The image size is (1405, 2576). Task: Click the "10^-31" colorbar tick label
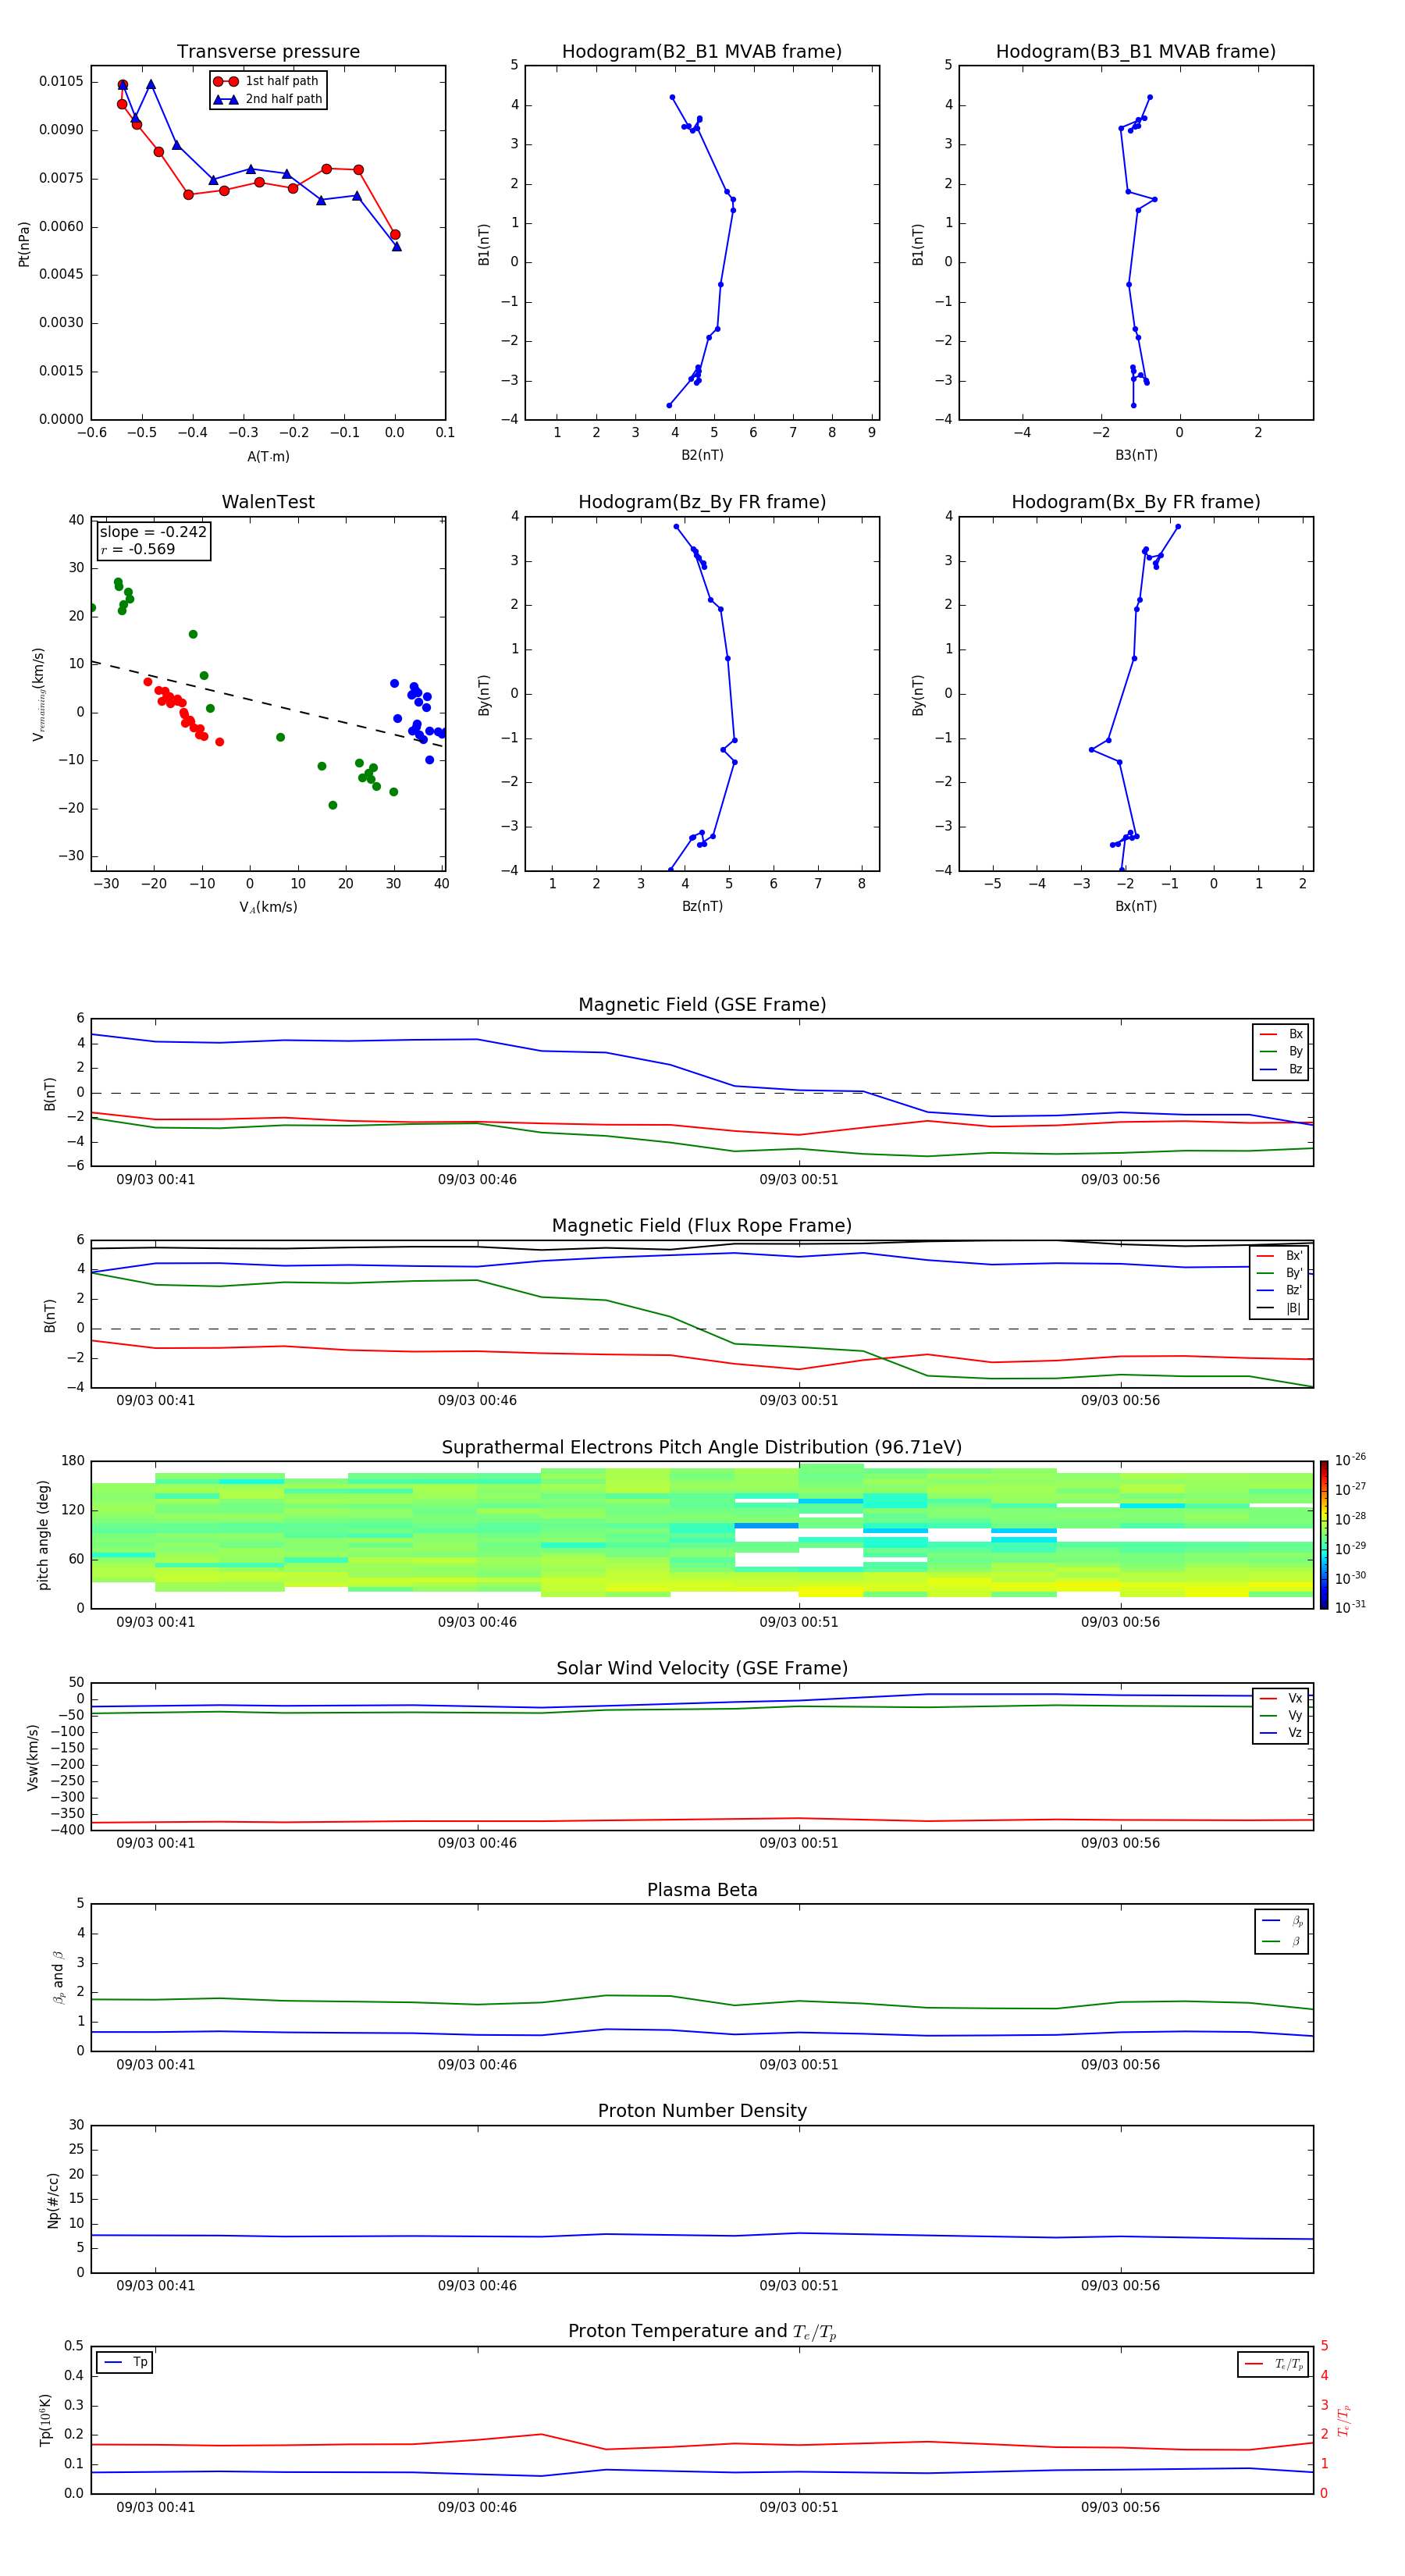click(x=1350, y=1607)
